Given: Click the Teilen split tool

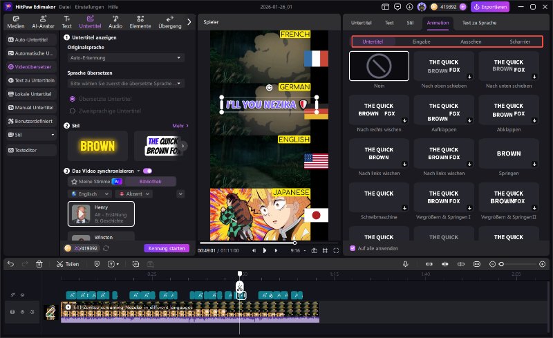Looking at the screenshot, I should pyautogui.click(x=68, y=264).
